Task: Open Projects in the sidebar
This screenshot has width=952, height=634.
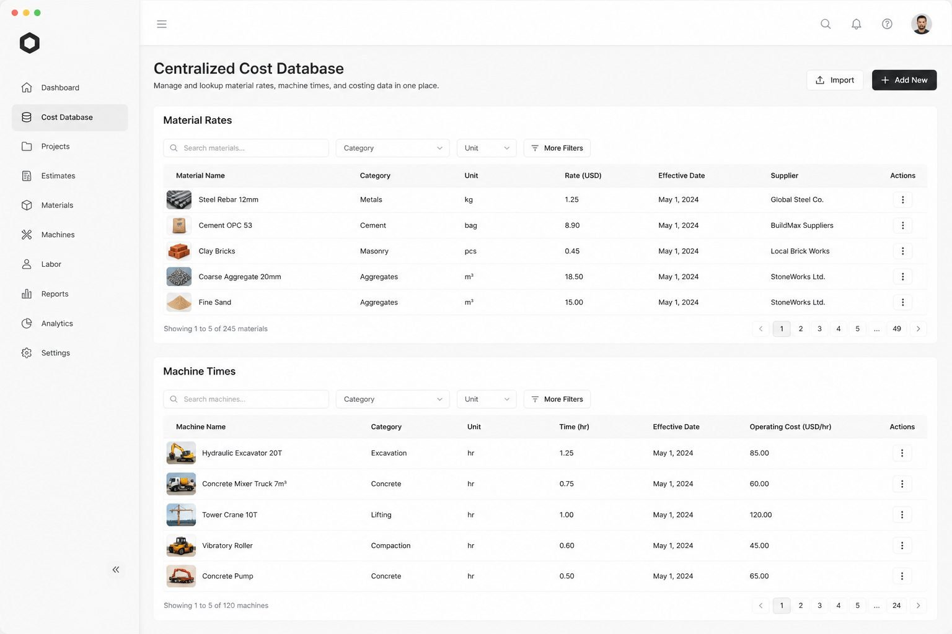Action: pos(70,147)
